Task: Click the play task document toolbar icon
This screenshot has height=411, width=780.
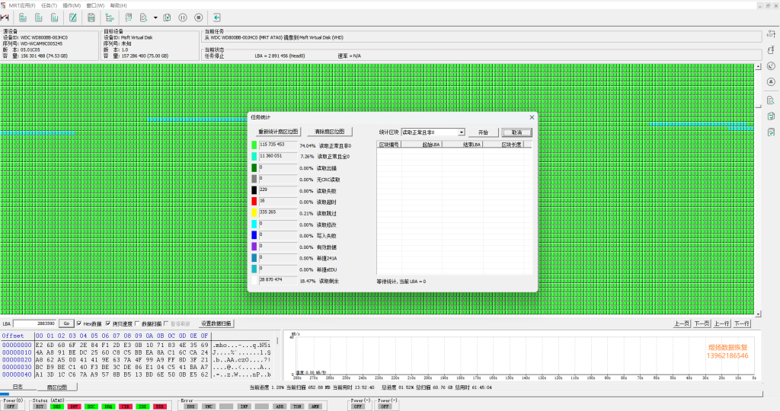Action: click(x=167, y=18)
